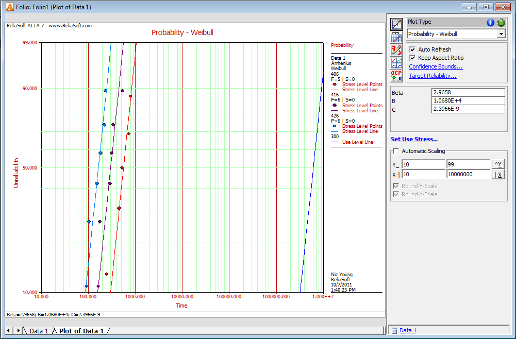Click the plot line chart icon
Screen dimensions: 516x339
click(x=396, y=24)
